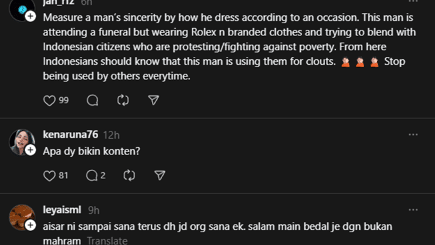The width and height of the screenshot is (435, 245).
Task: Follow the top post's author via plus badge
Action: 30,16
